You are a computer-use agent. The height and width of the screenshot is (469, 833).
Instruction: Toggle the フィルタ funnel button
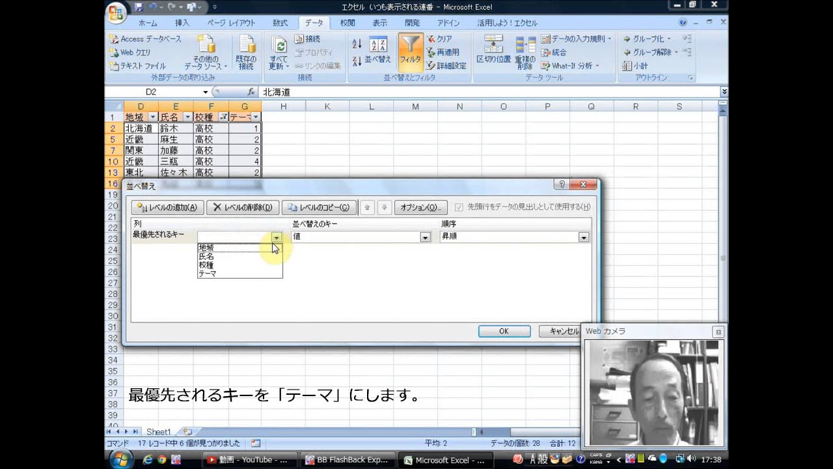[410, 52]
